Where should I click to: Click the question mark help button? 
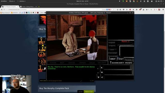98,77
